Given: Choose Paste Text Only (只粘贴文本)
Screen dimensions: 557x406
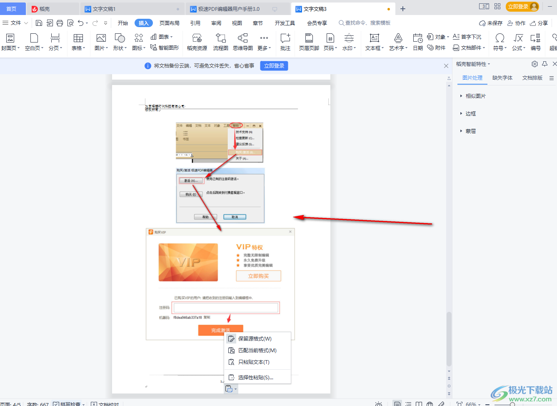Looking at the screenshot, I should pyautogui.click(x=257, y=362).
